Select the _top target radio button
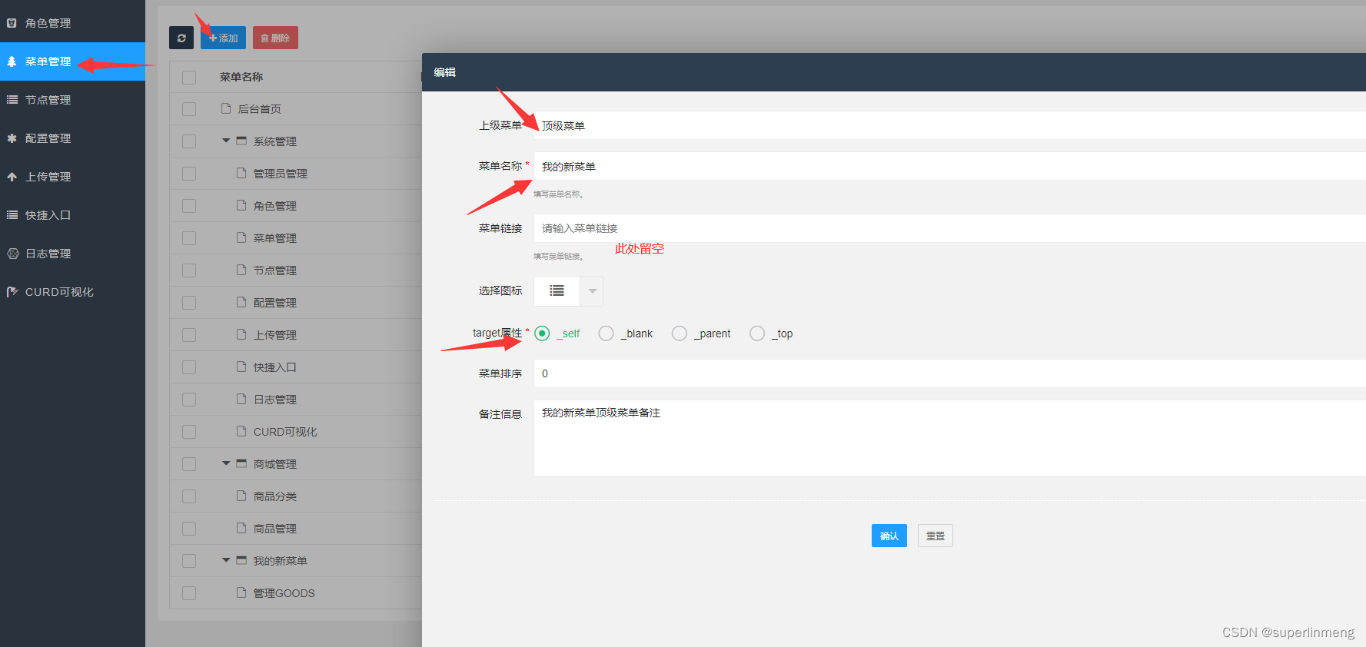This screenshot has height=647, width=1366. 757,333
